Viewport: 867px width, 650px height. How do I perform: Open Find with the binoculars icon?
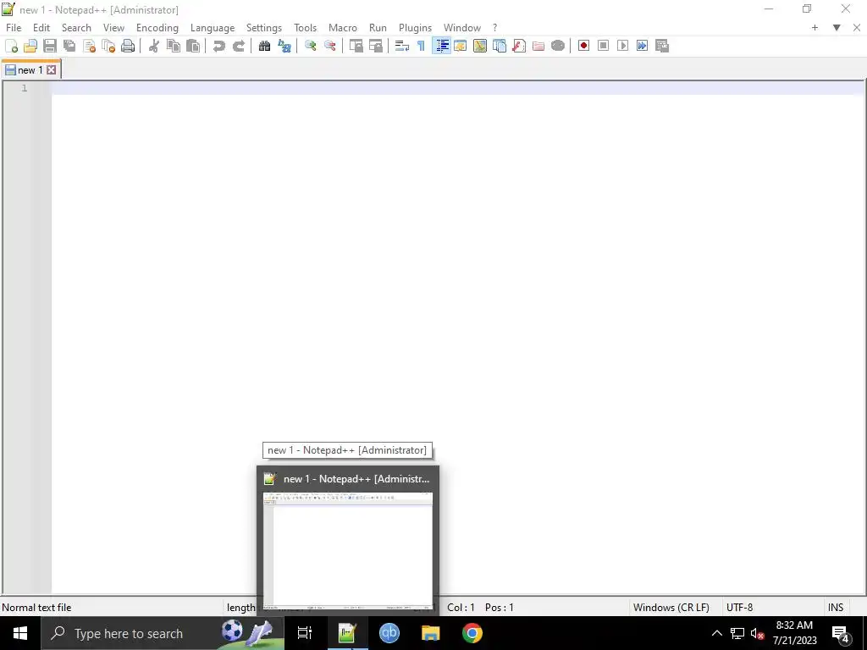(x=265, y=46)
